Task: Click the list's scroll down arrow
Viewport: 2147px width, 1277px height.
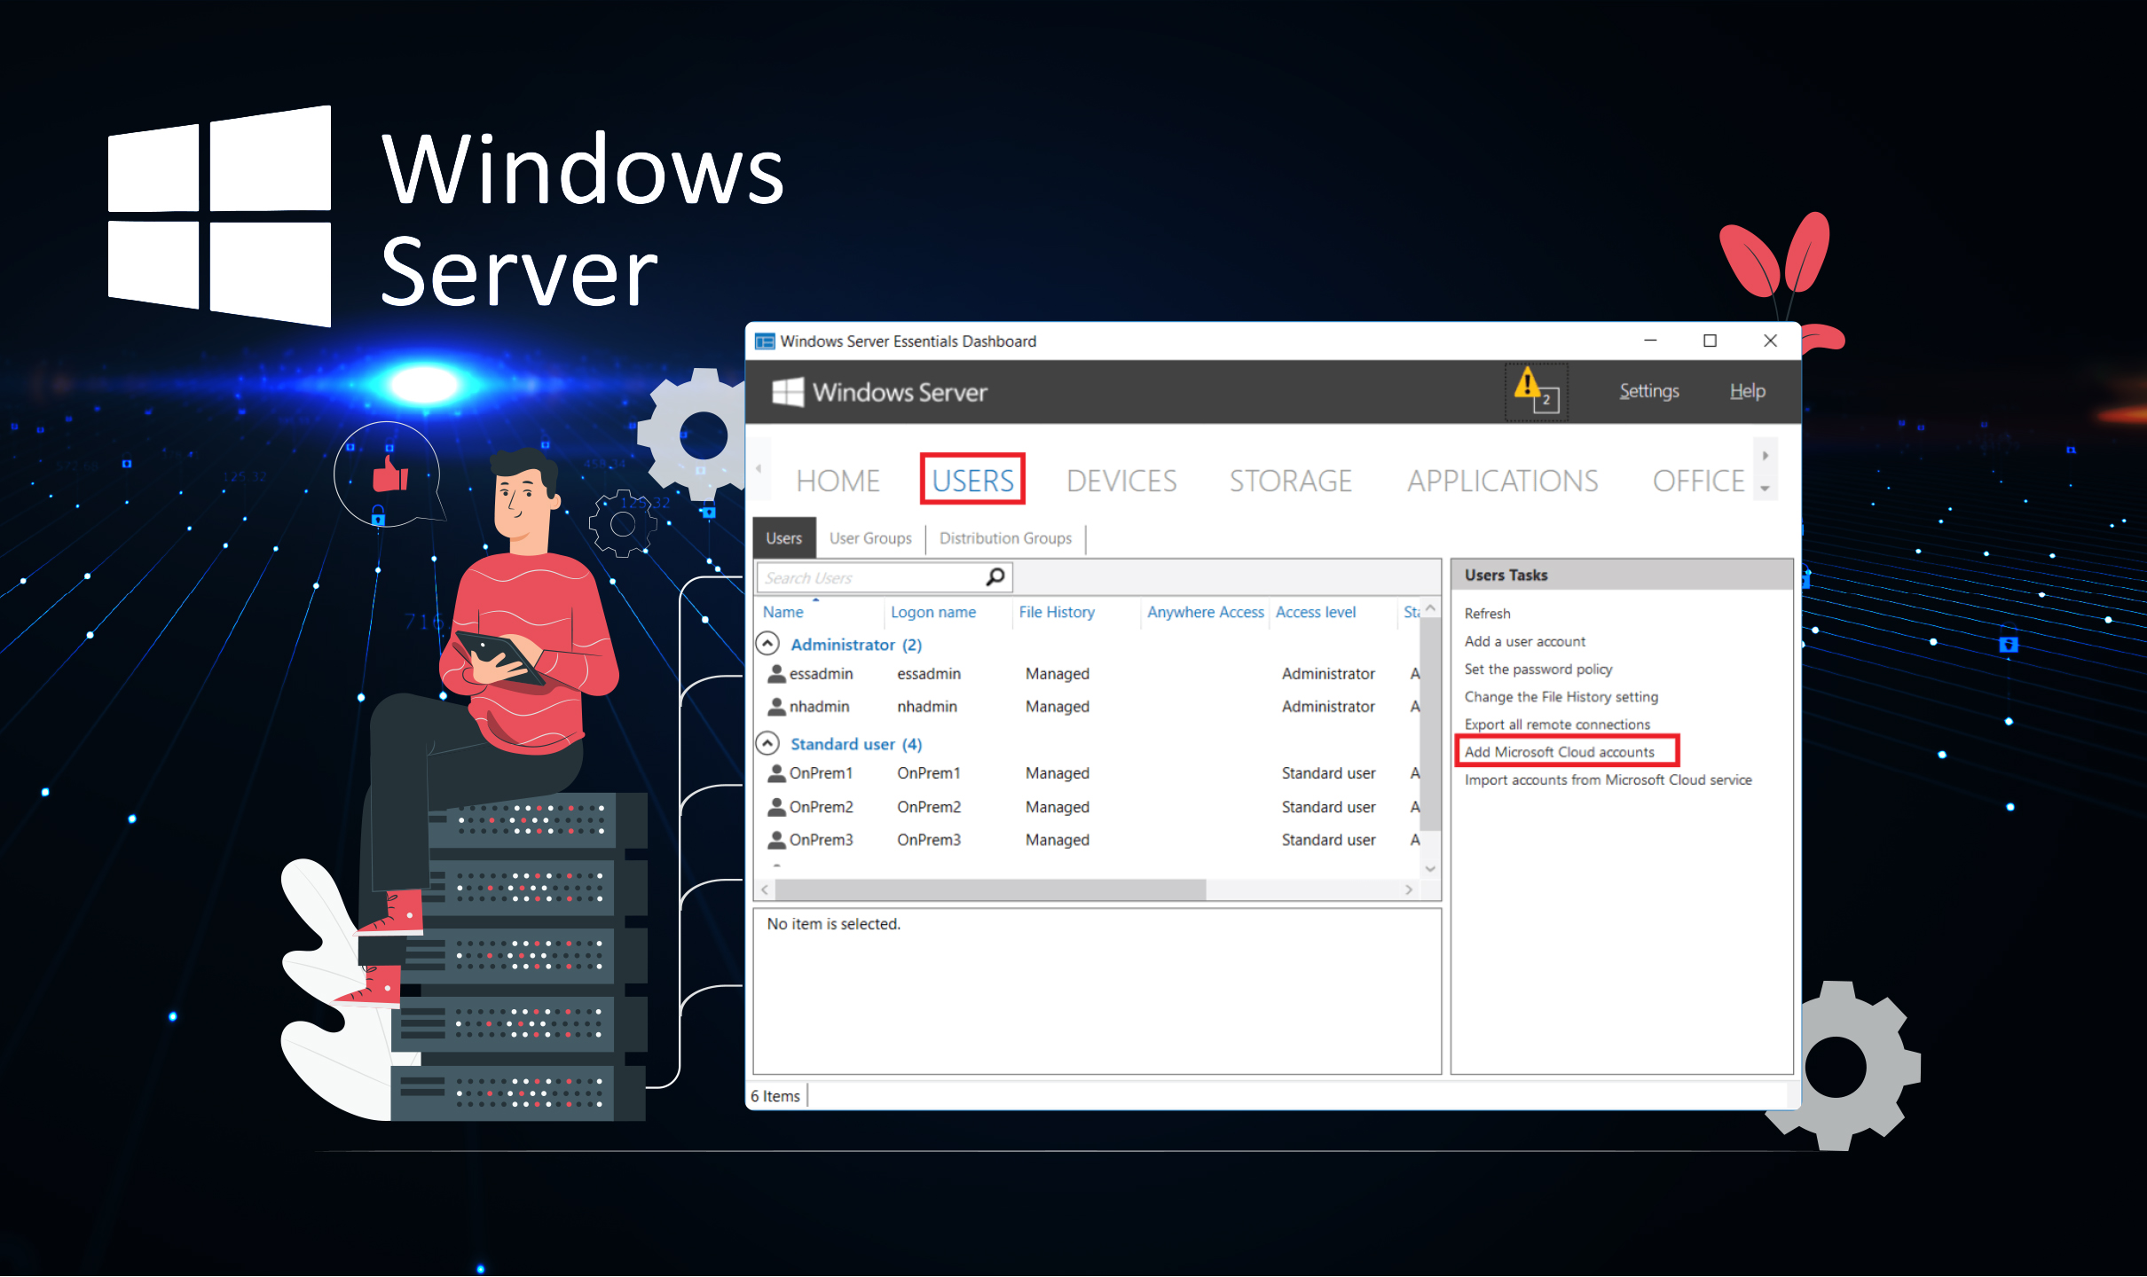Action: click(x=1429, y=868)
